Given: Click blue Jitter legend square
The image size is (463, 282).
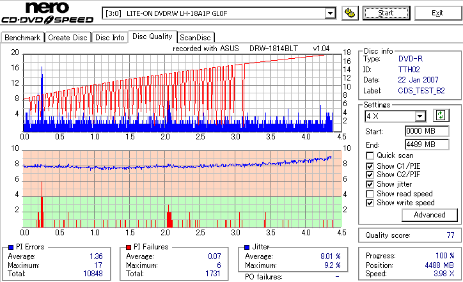Looking at the screenshot, I should [247, 247].
